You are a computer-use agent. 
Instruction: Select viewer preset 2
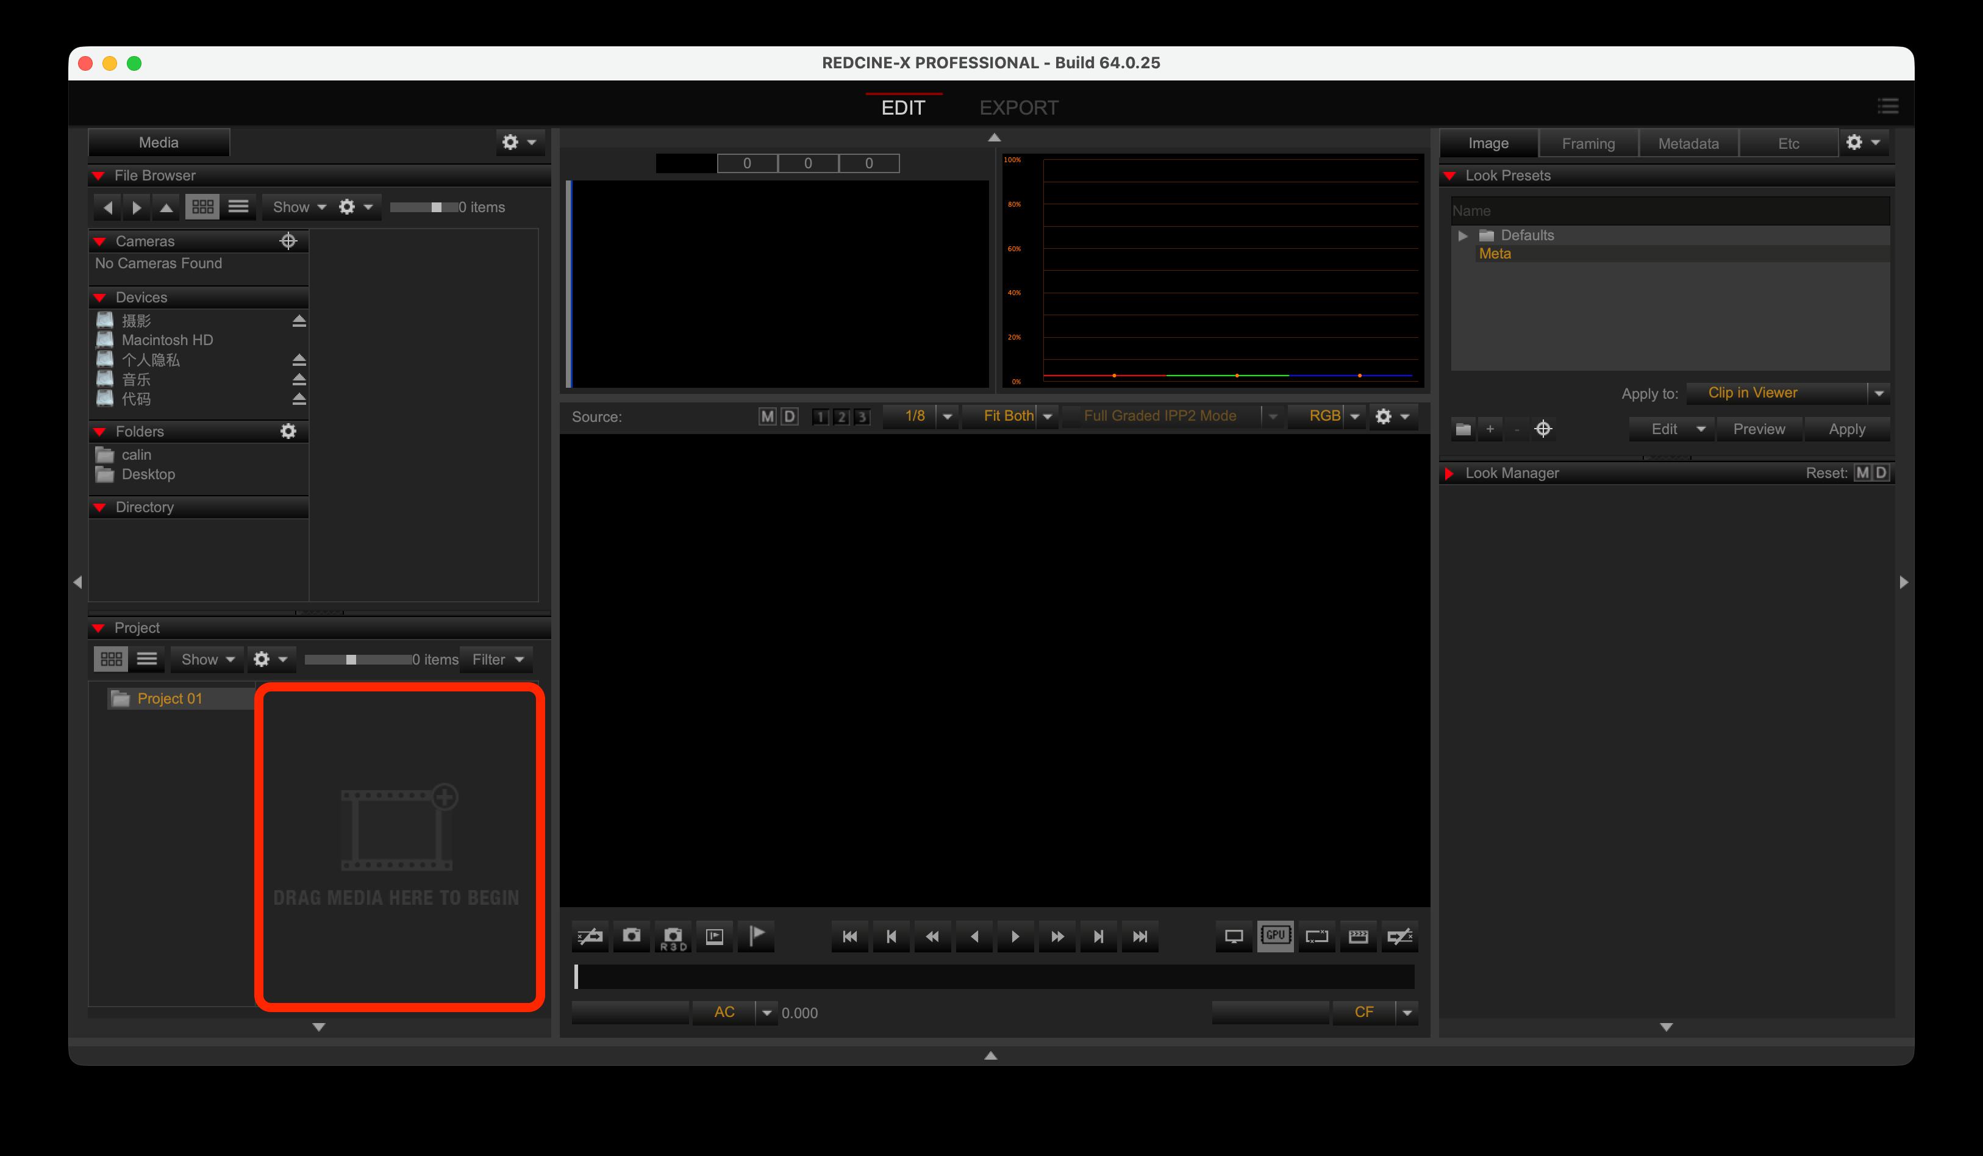pyautogui.click(x=841, y=417)
